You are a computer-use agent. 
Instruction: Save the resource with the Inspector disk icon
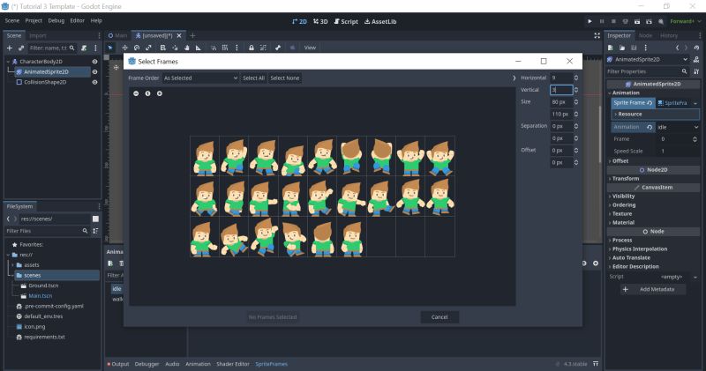(634, 48)
